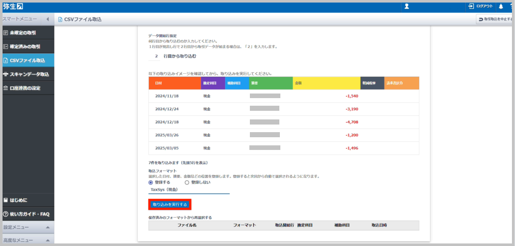Open the user account icon

(407, 6)
